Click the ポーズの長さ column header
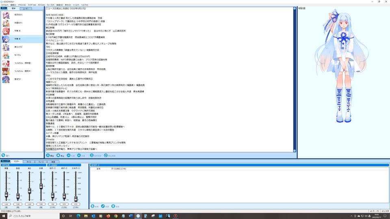Screen dimensions: 390x219 coord(119,169)
